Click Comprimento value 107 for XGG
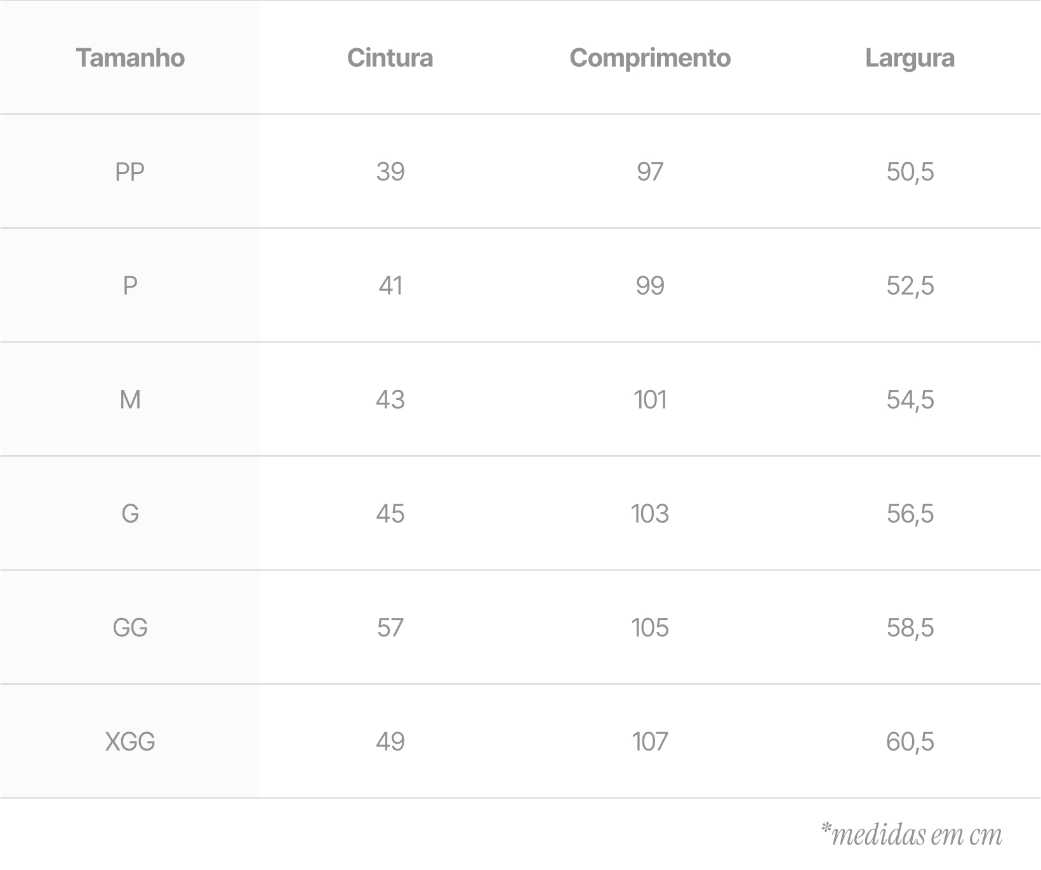Image resolution: width=1041 pixels, height=870 pixels. click(x=650, y=742)
